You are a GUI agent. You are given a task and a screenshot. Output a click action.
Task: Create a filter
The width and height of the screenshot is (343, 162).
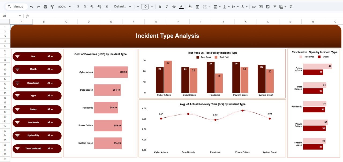[x=275, y=7]
